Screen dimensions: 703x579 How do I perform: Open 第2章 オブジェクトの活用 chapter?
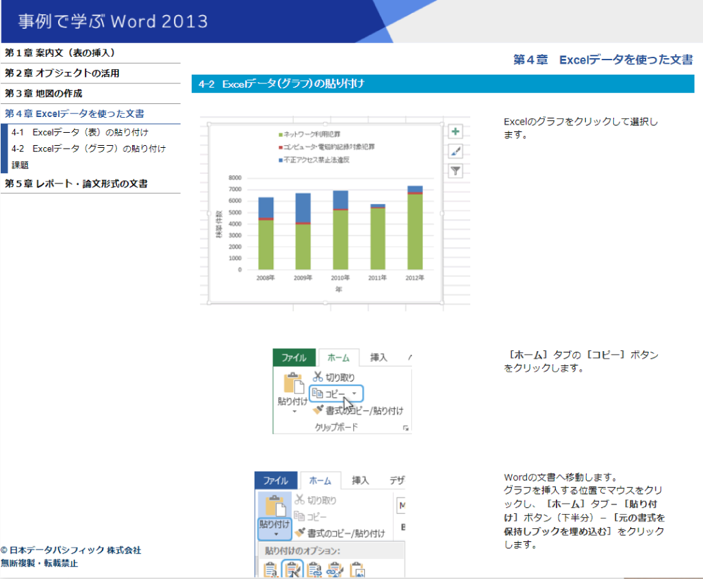point(90,73)
